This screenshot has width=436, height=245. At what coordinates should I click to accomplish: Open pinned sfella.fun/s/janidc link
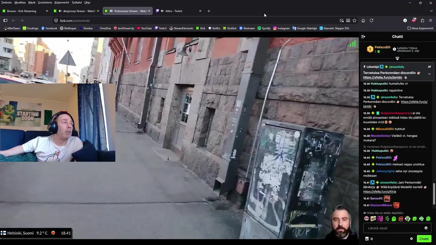coord(383,77)
